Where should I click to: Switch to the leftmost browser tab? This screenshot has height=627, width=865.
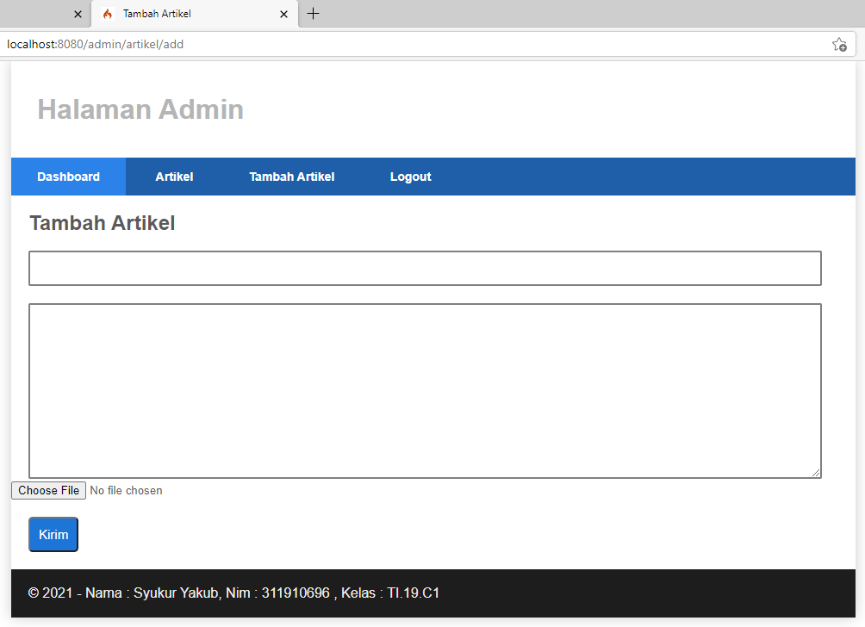point(39,14)
